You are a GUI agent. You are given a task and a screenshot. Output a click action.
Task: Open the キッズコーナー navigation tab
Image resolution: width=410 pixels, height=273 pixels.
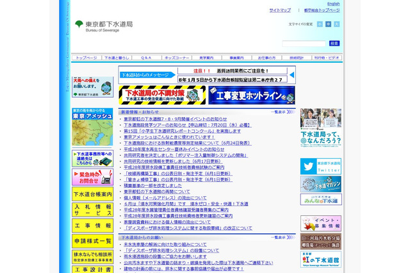click(x=177, y=58)
